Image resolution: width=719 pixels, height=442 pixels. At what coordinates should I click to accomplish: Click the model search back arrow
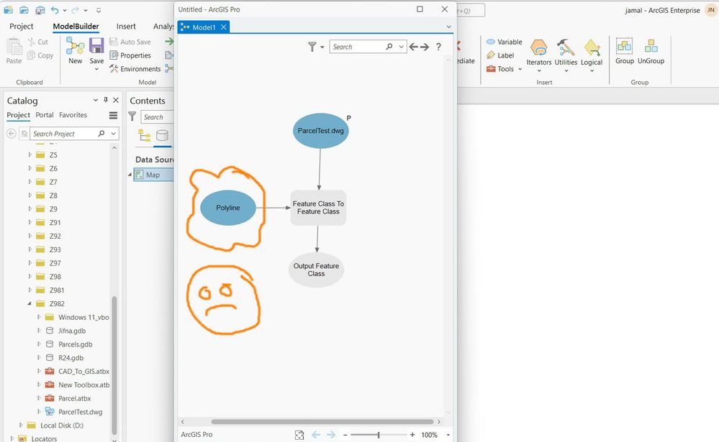click(x=414, y=47)
